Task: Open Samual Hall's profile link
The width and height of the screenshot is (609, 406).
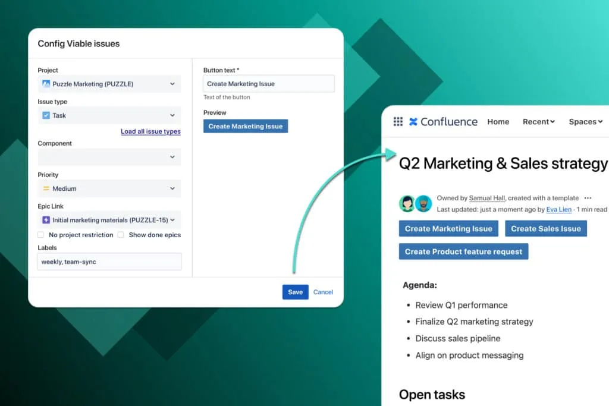Action: click(487, 198)
